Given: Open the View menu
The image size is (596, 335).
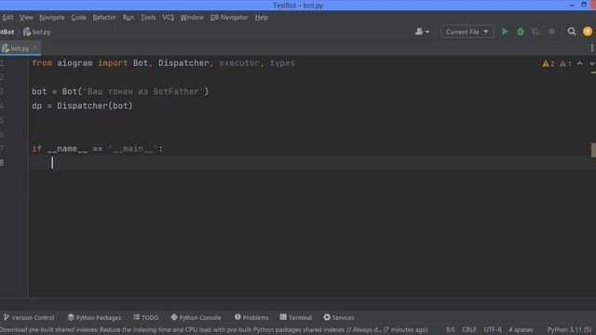Looking at the screenshot, I should (x=26, y=18).
